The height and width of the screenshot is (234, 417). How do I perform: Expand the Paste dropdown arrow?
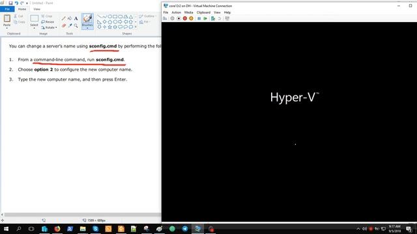pos(7,28)
